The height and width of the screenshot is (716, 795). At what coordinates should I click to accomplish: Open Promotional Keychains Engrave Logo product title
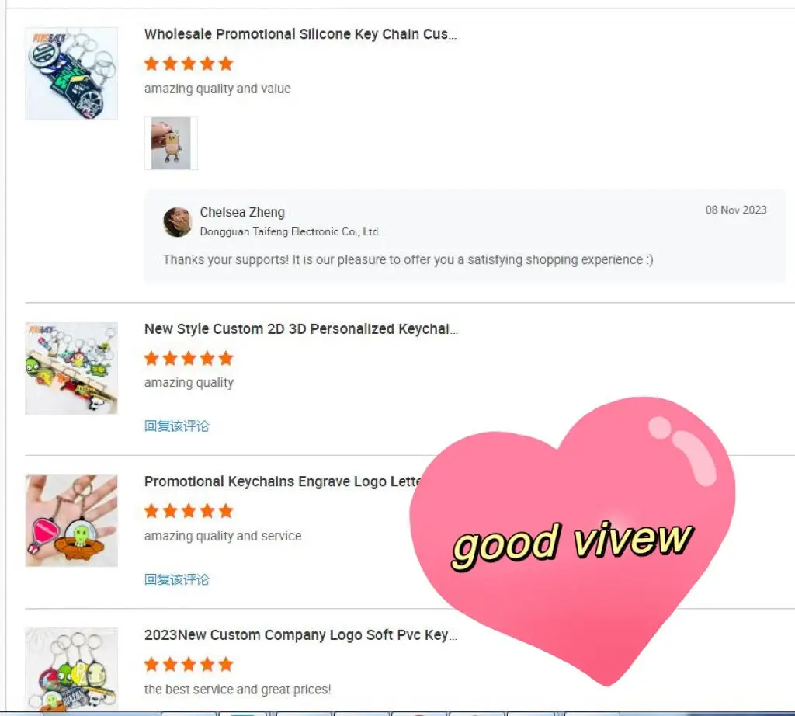click(x=283, y=481)
